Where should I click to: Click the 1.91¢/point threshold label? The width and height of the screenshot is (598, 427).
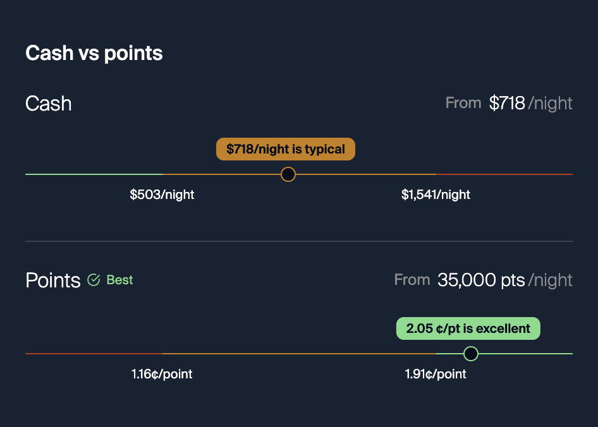click(436, 374)
